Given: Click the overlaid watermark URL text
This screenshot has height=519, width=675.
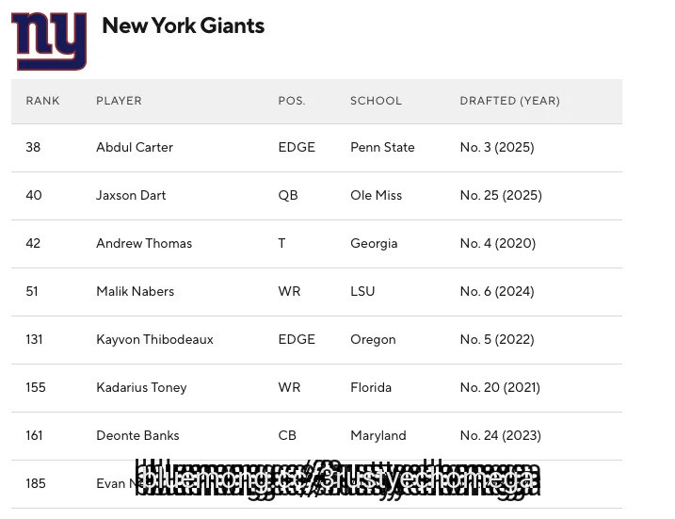Looking at the screenshot, I should tap(337, 479).
